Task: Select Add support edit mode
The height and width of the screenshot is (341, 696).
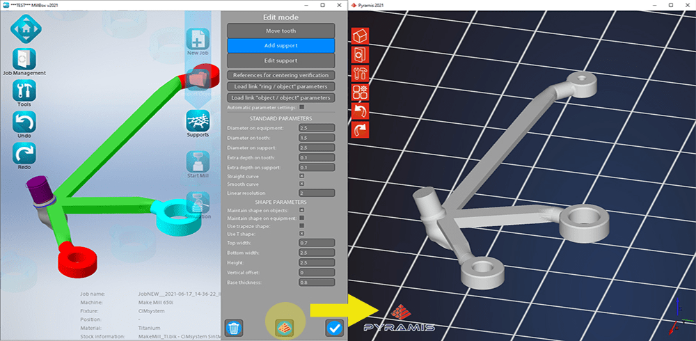Action: tap(281, 46)
